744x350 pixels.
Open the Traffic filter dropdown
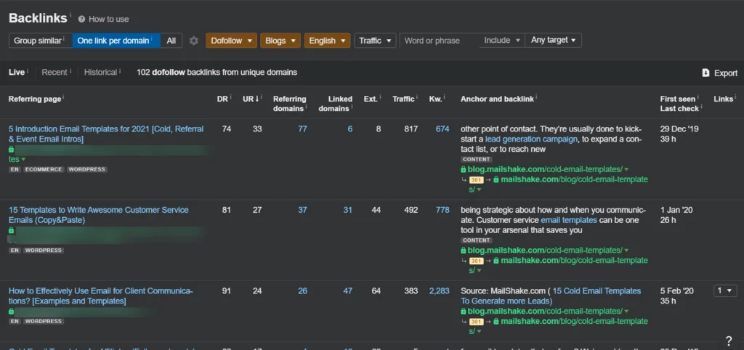pyautogui.click(x=375, y=41)
